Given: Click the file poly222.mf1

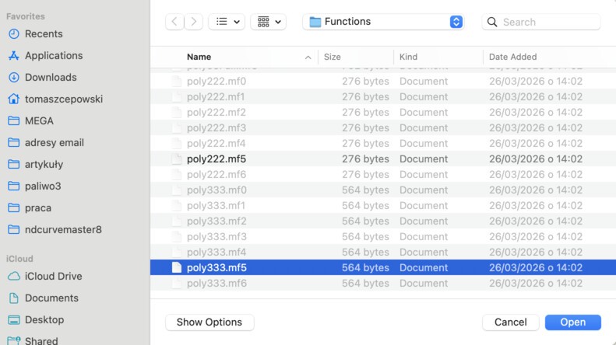Looking at the screenshot, I should pos(383,97).
